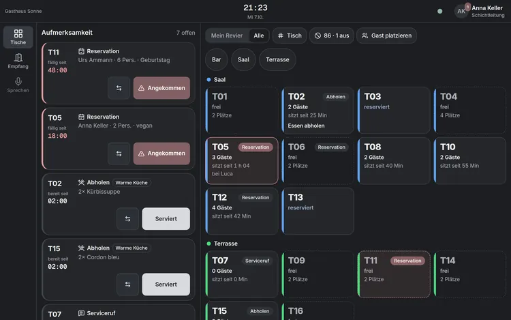Open the 86 · 1 aus list

coord(332,35)
